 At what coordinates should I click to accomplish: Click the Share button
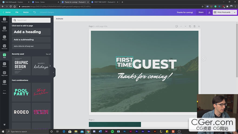(x=201, y=12)
